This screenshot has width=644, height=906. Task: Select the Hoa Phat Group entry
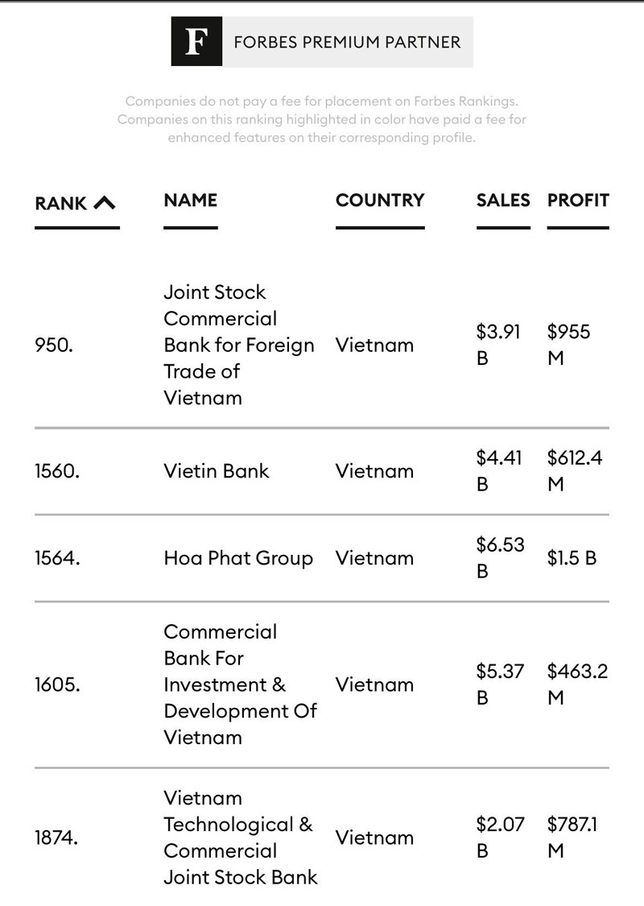point(237,558)
